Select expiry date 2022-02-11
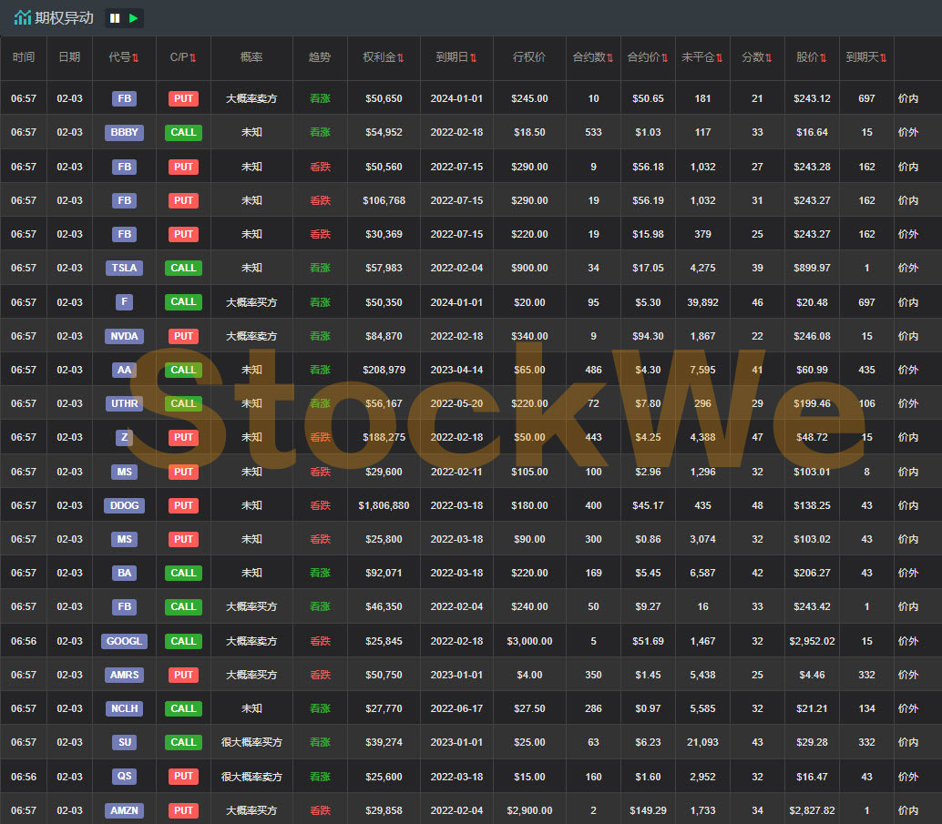Screen dimensions: 942x824 [x=456, y=472]
